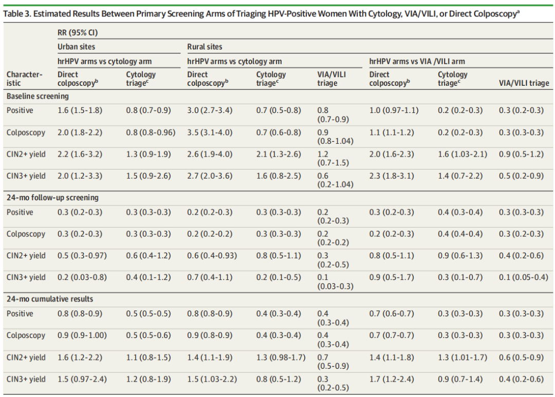Click the value 0.1 (0.05-0.4)

(x=524, y=277)
